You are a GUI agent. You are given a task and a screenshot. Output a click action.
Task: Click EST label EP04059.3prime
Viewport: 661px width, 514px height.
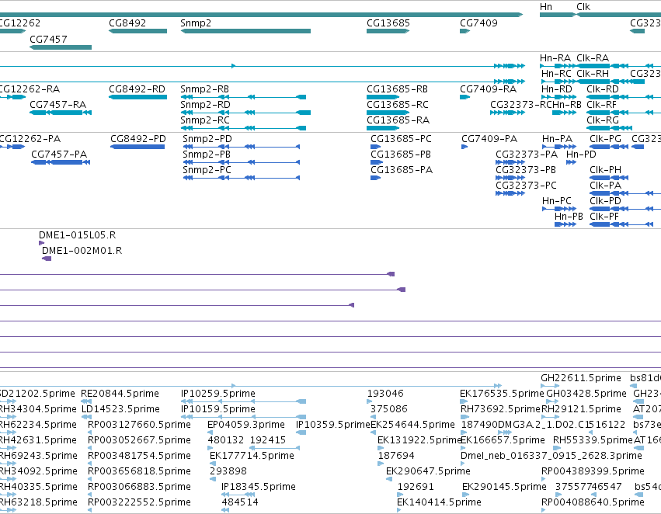point(246,425)
